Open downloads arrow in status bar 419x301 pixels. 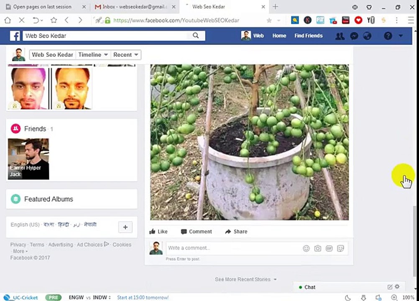363,298
